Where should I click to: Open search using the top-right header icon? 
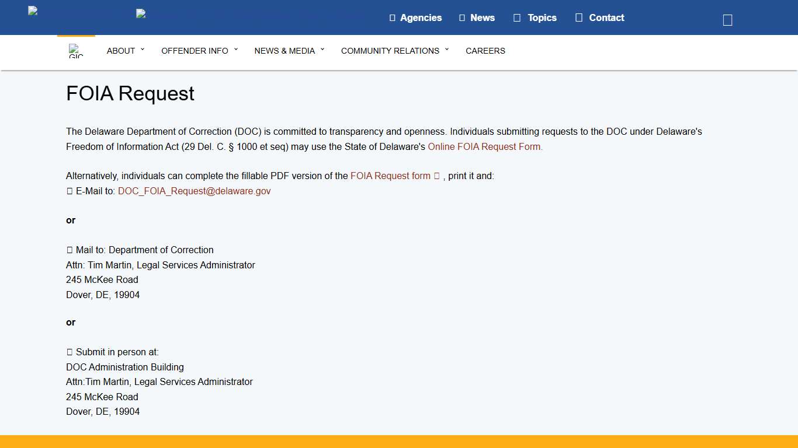727,20
